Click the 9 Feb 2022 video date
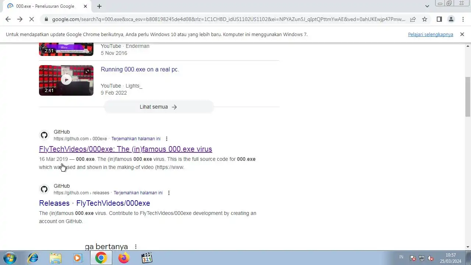 tap(114, 93)
